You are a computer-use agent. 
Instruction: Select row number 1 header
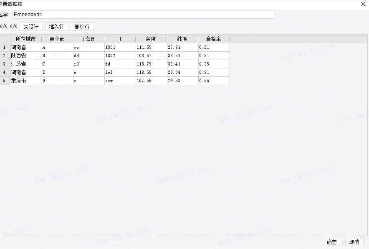point(5,47)
